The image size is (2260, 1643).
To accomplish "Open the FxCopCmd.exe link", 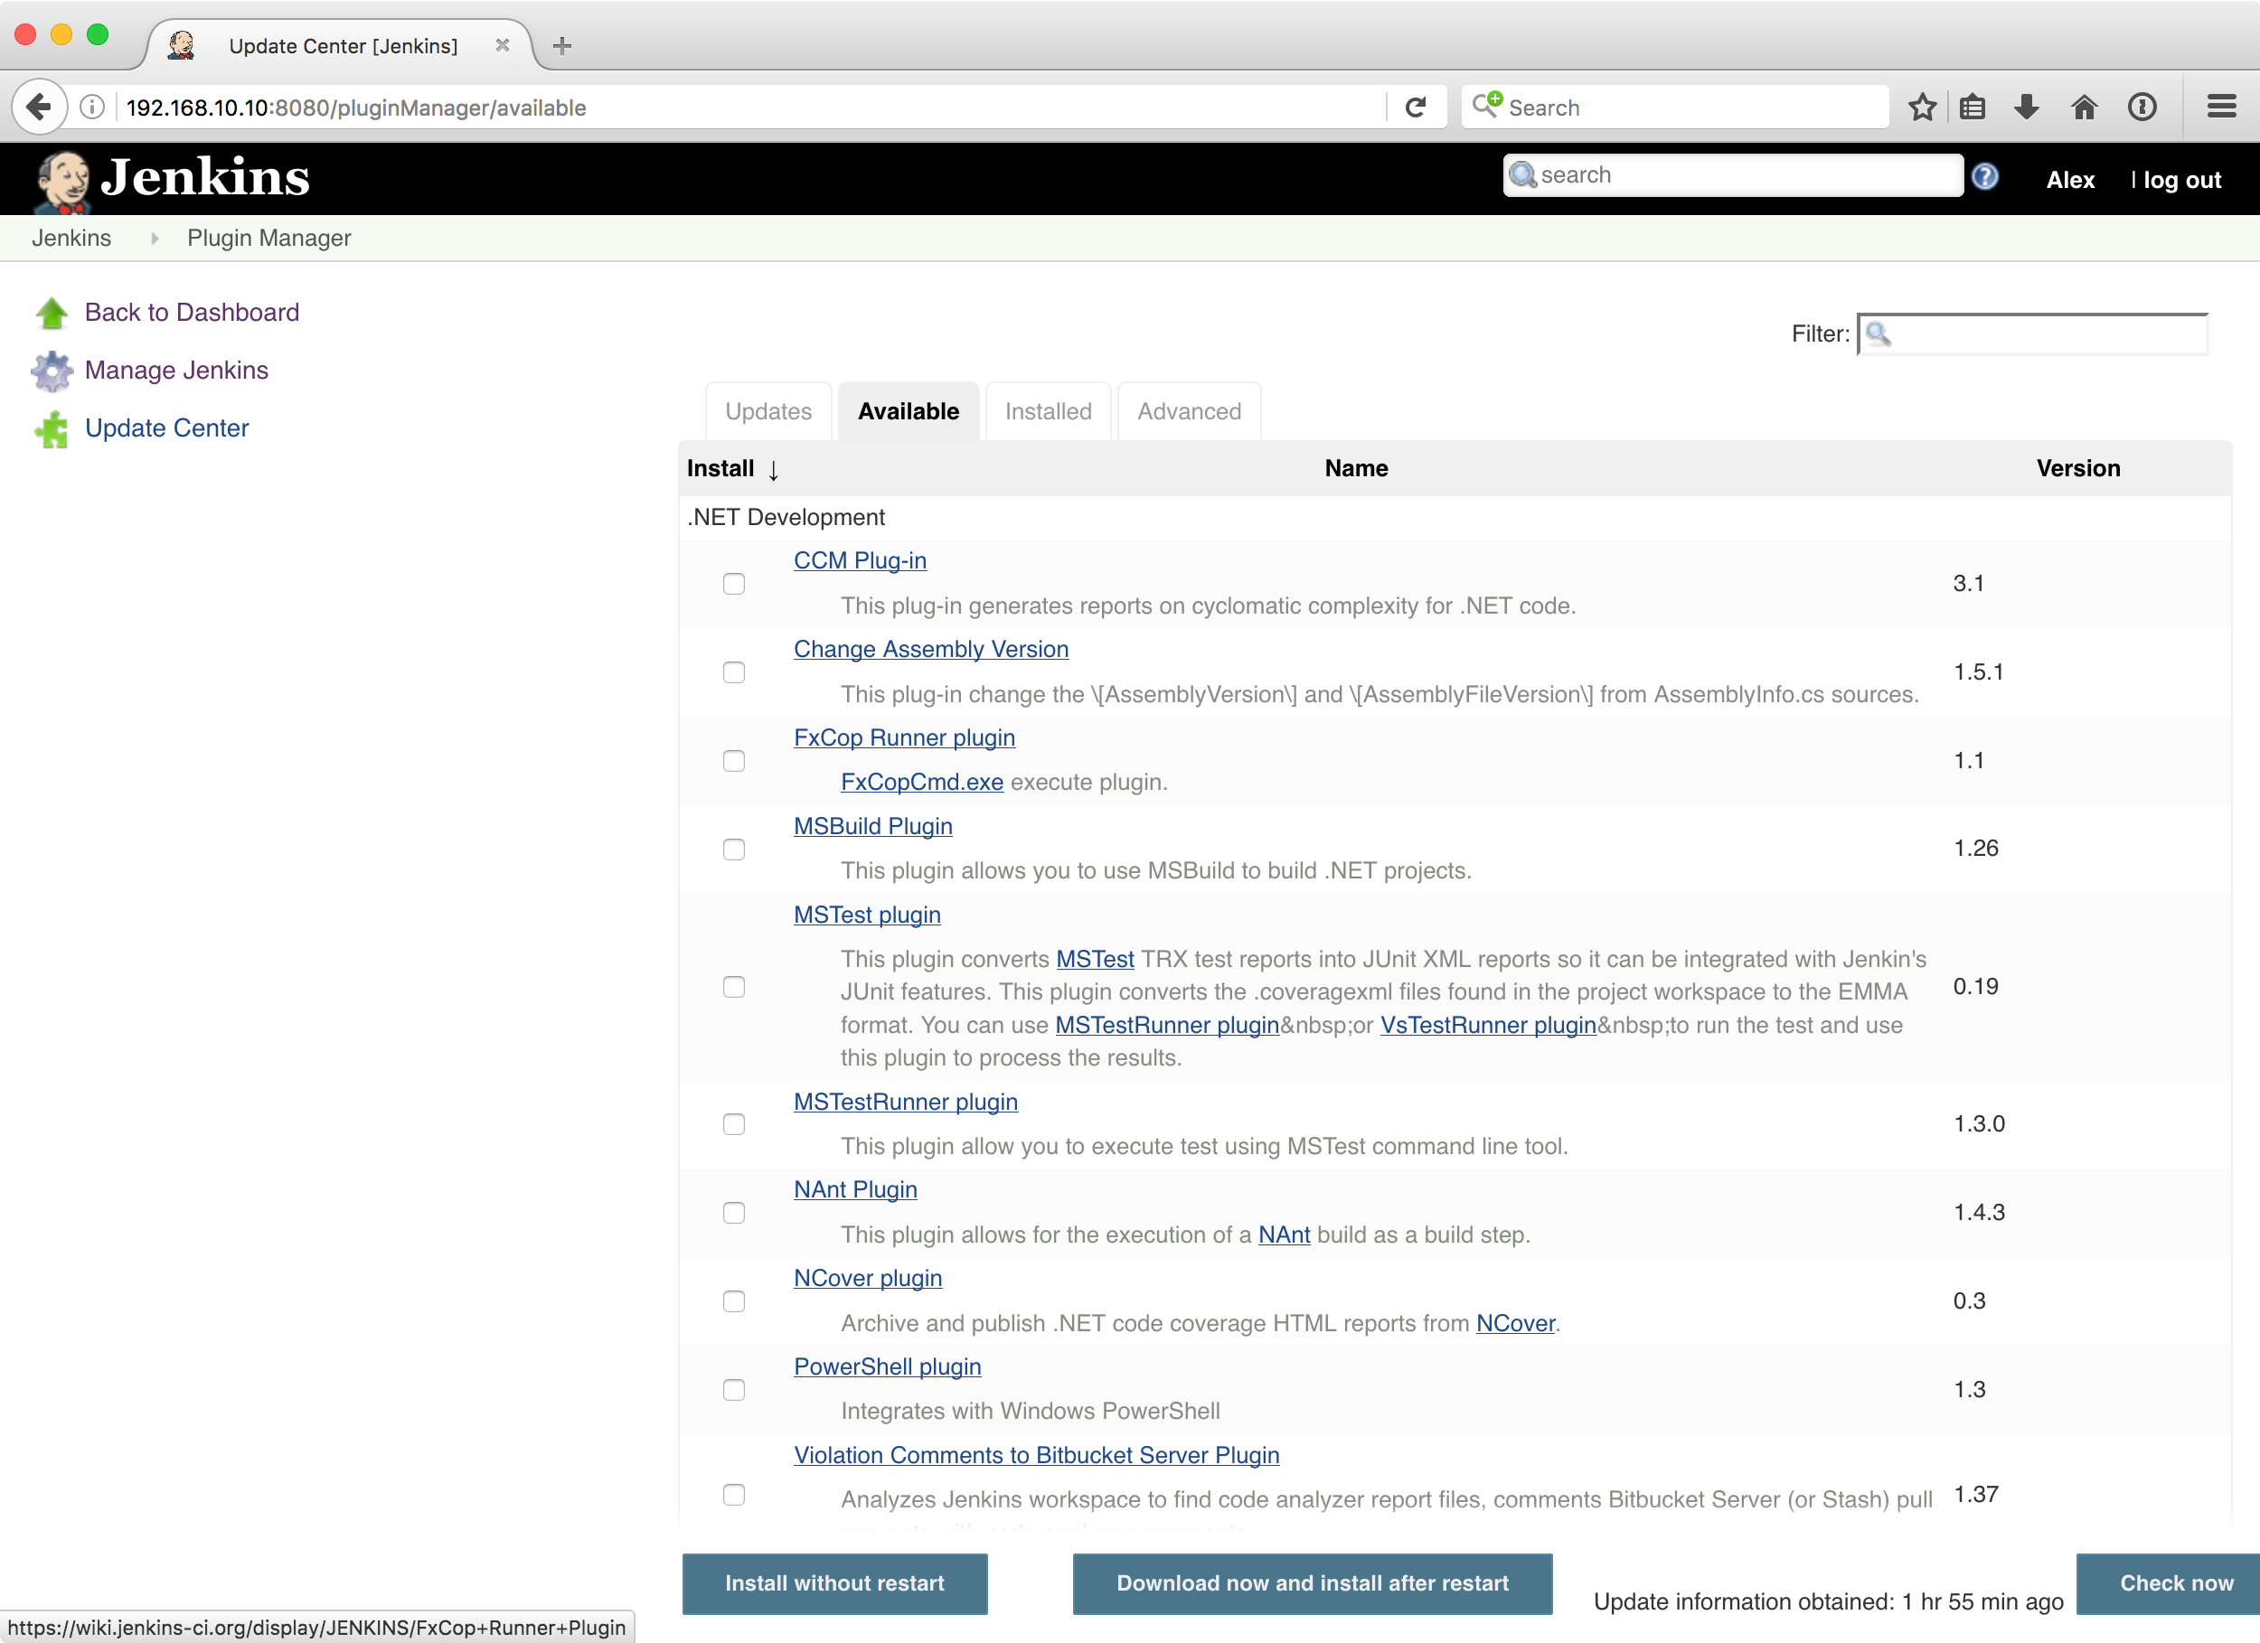I will tap(922, 782).
